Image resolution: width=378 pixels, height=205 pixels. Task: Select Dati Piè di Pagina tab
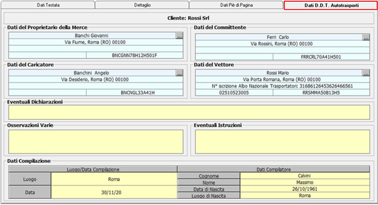[236, 5]
